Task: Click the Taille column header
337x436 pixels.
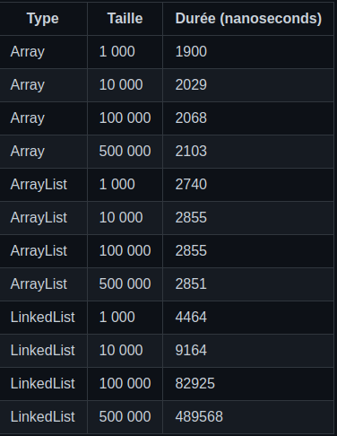Action: (x=125, y=19)
